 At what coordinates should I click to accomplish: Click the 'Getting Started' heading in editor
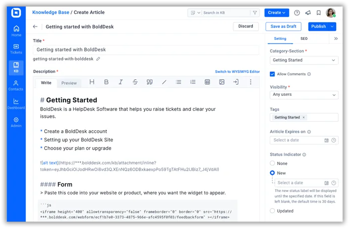click(x=71, y=100)
